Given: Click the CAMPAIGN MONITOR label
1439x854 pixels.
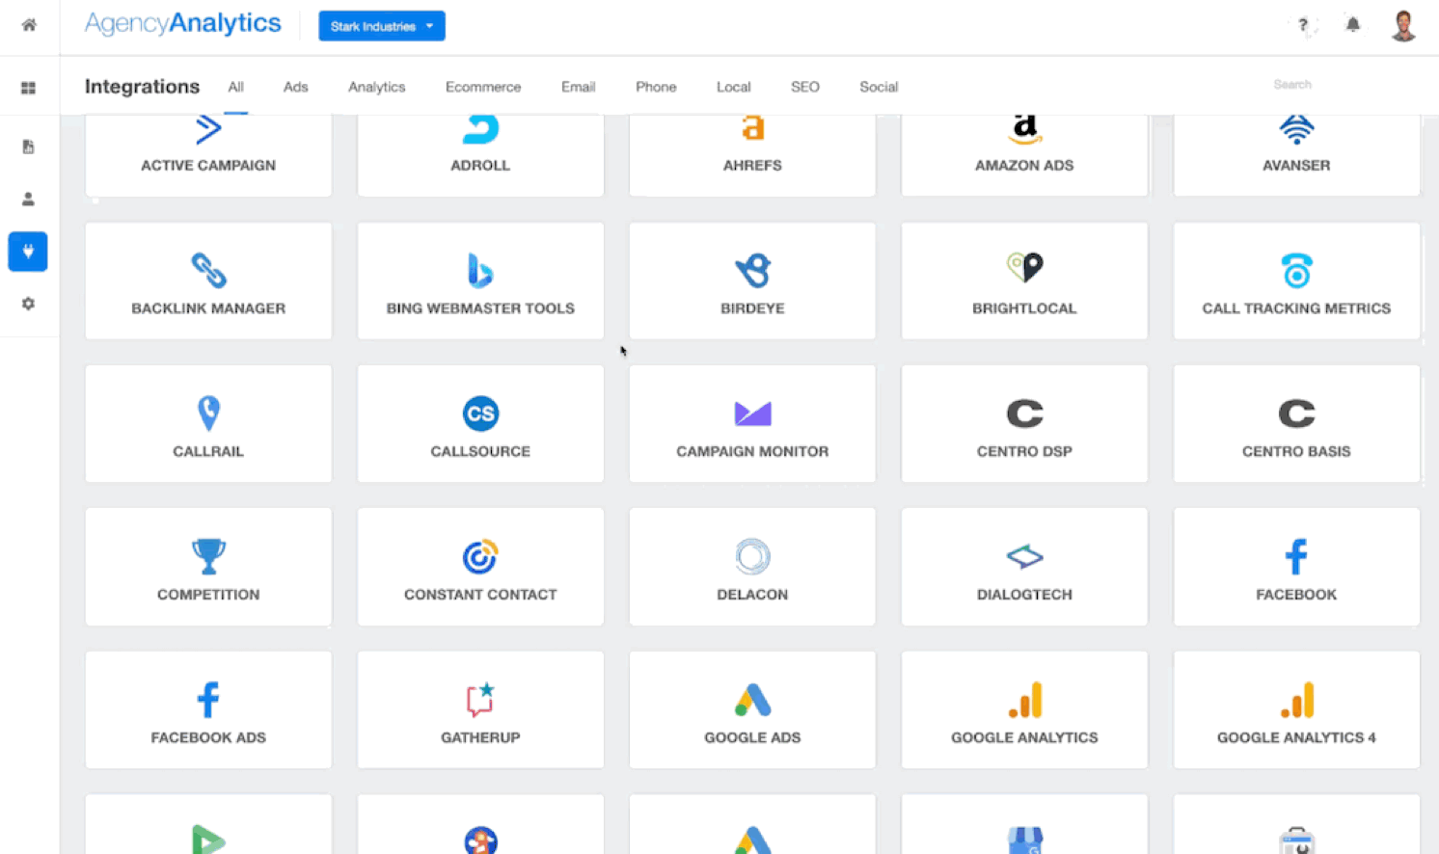Looking at the screenshot, I should tap(752, 451).
